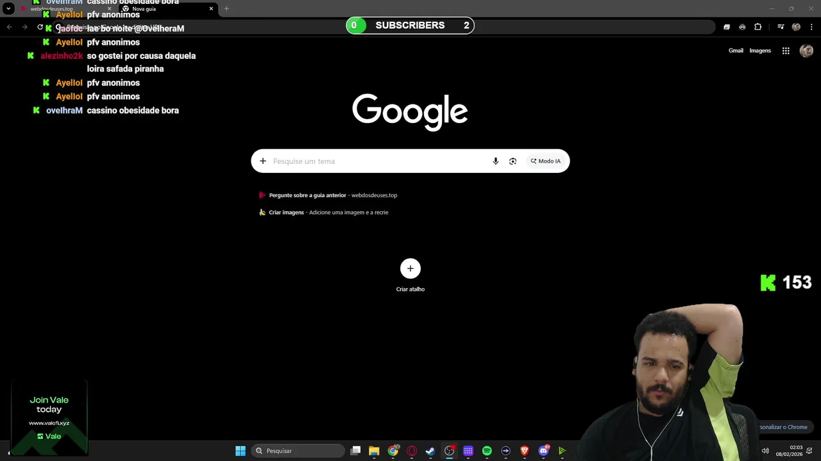Open Google account avatar on page
This screenshot has width=821, height=461.
(806, 51)
